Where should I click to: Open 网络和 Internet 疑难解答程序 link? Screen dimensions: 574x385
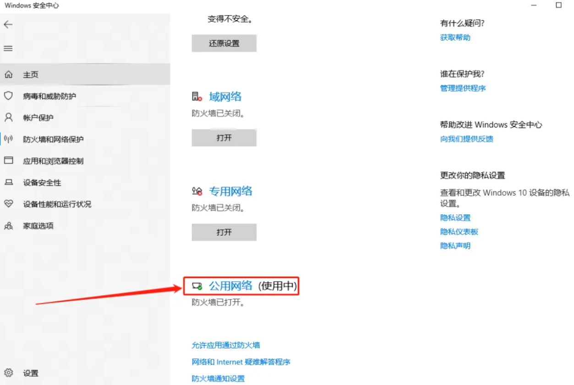click(x=241, y=362)
